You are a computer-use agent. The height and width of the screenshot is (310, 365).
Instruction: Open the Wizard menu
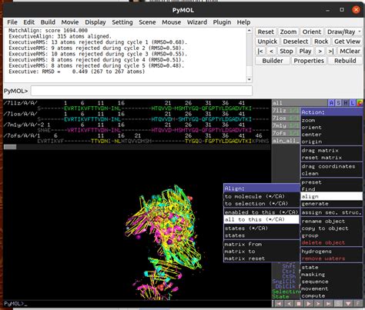click(197, 22)
